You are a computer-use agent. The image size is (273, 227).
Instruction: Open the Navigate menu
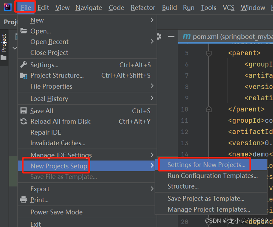pyautogui.click(x=89, y=8)
